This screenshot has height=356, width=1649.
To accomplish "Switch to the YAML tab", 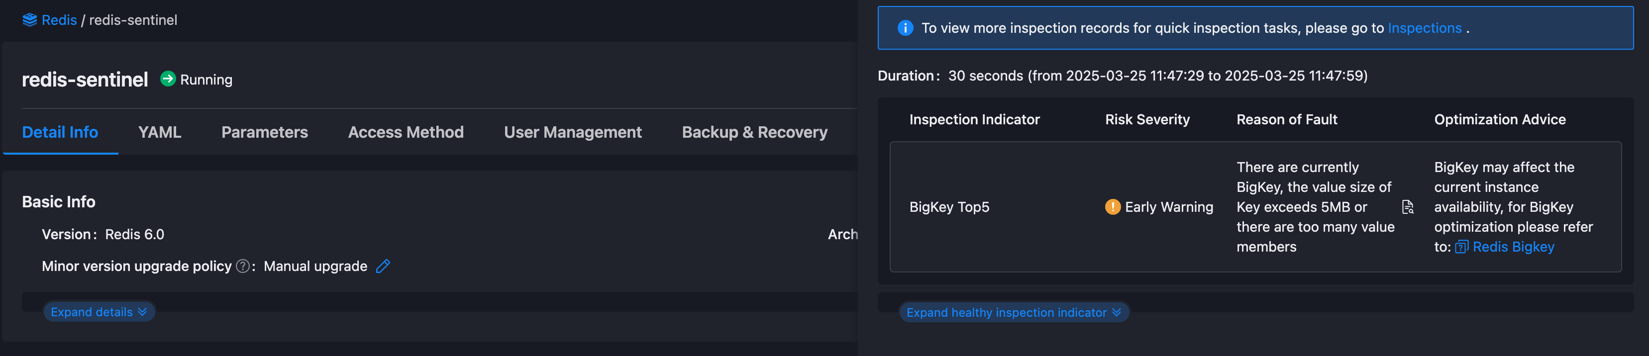I will 159,132.
